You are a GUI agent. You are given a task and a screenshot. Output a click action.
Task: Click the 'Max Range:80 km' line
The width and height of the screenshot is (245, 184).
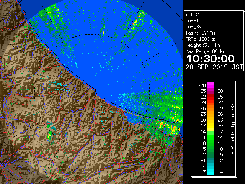(205, 51)
